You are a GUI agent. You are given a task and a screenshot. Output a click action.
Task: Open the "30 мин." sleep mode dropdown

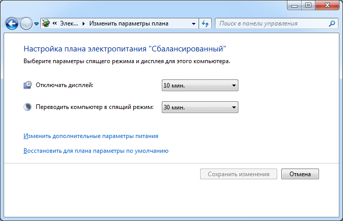coord(200,107)
